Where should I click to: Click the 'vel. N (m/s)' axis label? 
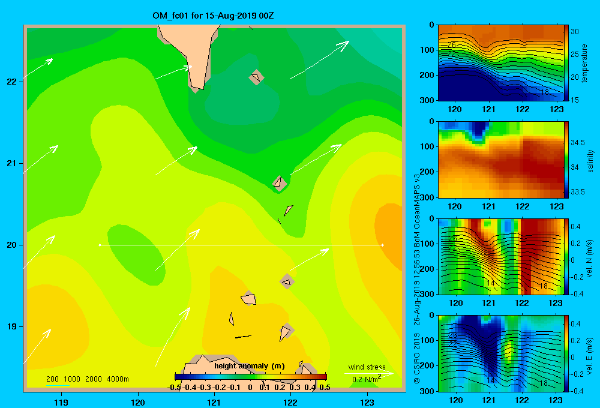coord(590,259)
